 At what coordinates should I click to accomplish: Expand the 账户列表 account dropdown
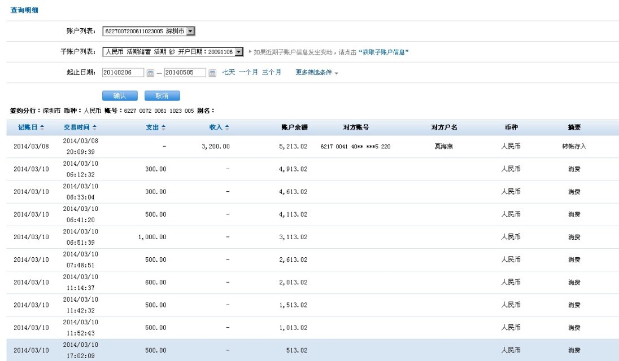point(190,32)
